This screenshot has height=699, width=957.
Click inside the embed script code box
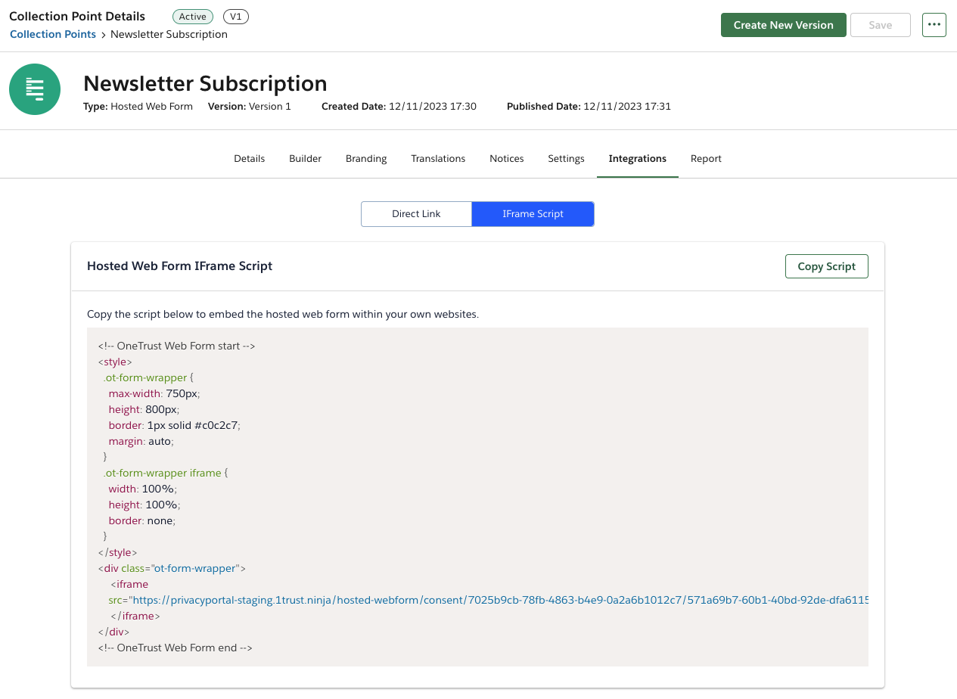(477, 497)
